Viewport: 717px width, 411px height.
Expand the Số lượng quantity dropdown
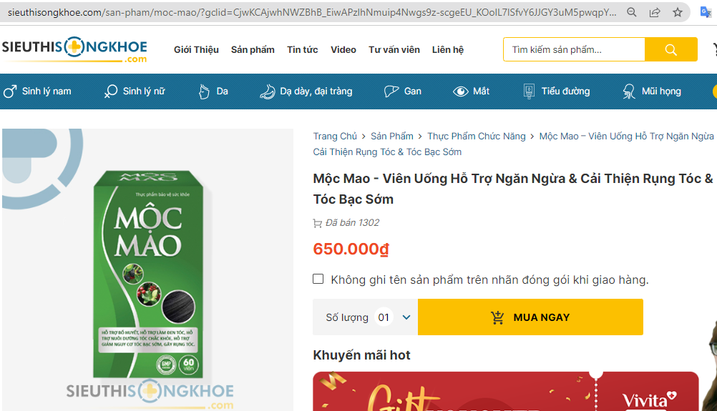point(406,317)
